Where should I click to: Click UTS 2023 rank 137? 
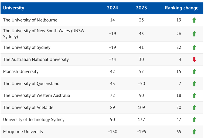pyautogui.click(x=141, y=119)
